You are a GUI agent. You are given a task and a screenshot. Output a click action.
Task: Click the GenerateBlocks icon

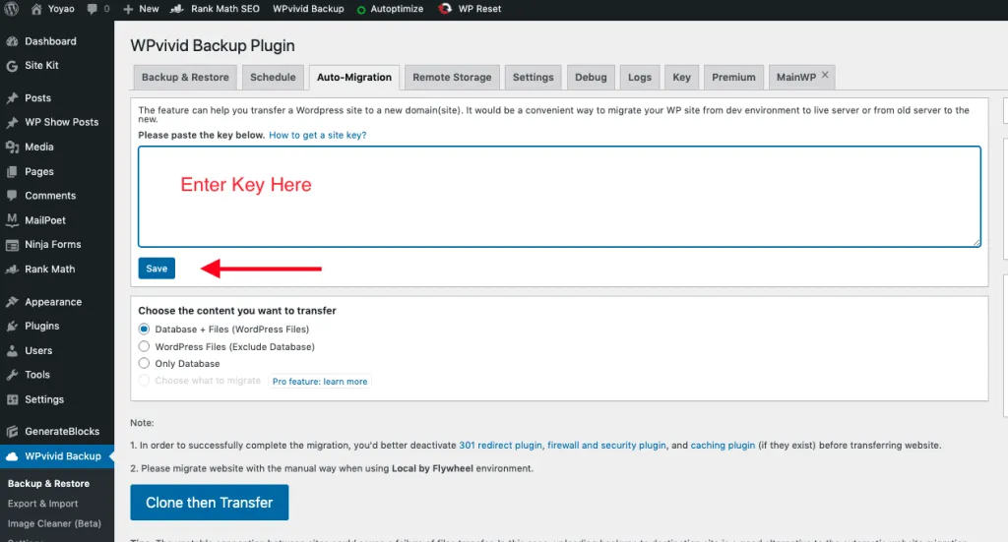click(x=12, y=432)
